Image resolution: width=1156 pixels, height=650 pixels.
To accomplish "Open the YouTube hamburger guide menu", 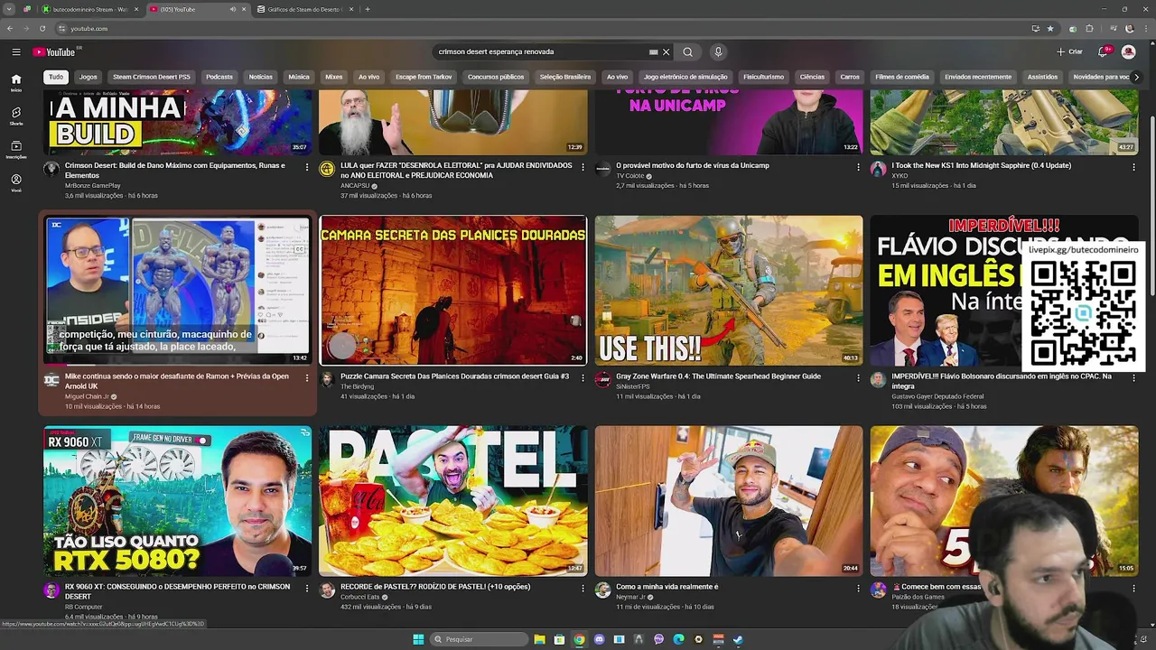I will (x=16, y=52).
